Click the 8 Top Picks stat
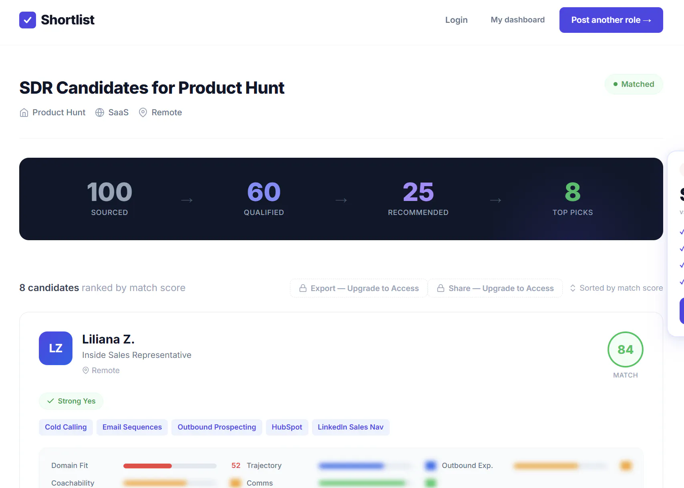The image size is (684, 488). tap(573, 199)
